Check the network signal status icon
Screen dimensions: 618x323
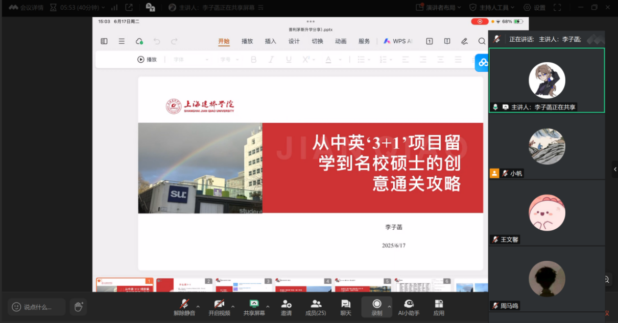point(114,8)
